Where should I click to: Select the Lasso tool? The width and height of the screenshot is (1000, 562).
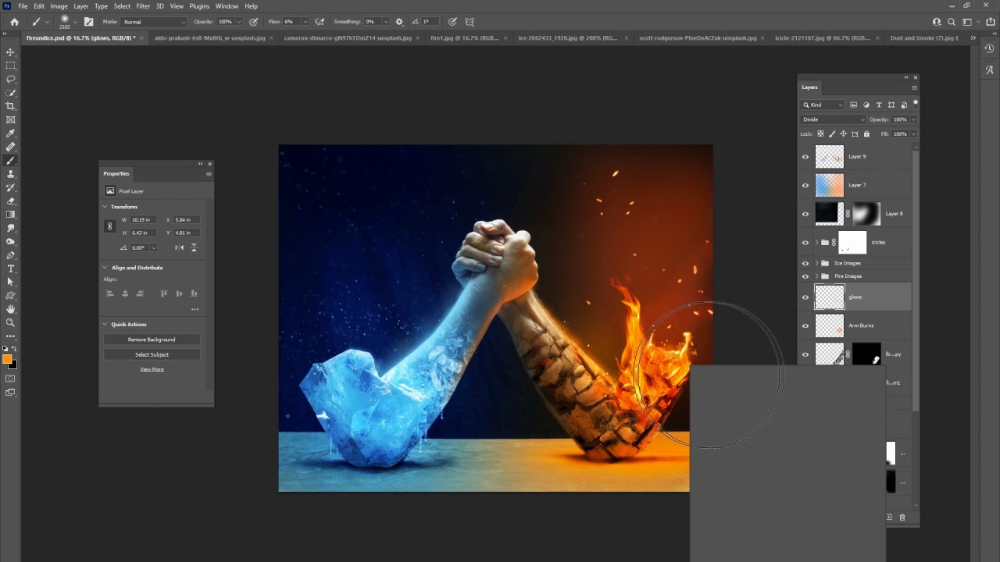pyautogui.click(x=10, y=79)
